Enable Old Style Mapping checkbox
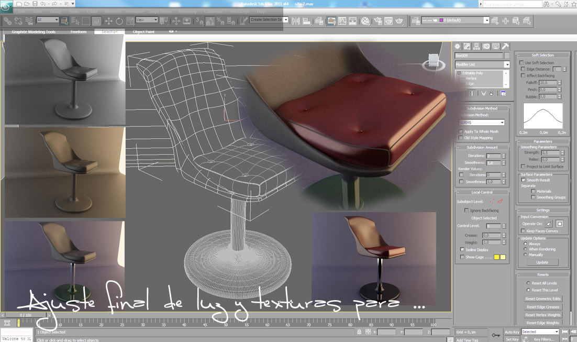Screen dimensions: 577x342 pyautogui.click(x=461, y=138)
